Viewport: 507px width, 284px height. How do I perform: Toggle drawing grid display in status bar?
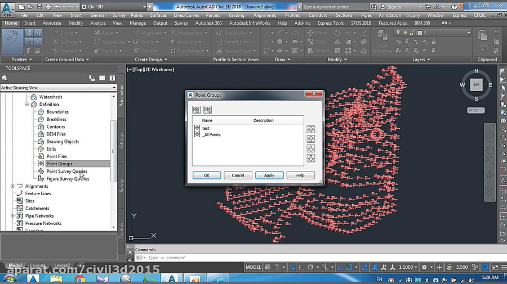coord(268,267)
